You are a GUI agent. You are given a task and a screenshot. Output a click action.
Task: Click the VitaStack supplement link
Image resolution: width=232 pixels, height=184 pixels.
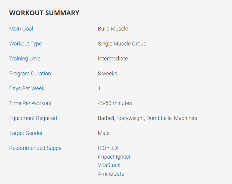109,165
